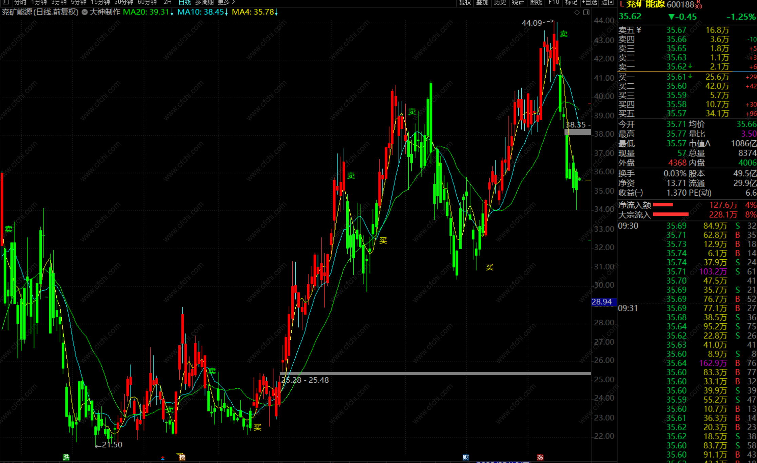The height and width of the screenshot is (463, 757).
Task: Click the 返回 button
Action: tap(607, 2)
